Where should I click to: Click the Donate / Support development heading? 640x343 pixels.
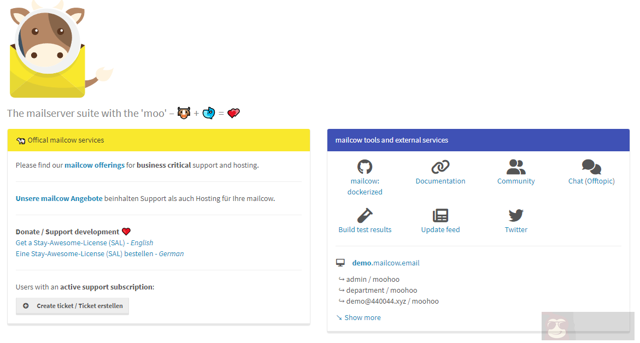tap(67, 232)
